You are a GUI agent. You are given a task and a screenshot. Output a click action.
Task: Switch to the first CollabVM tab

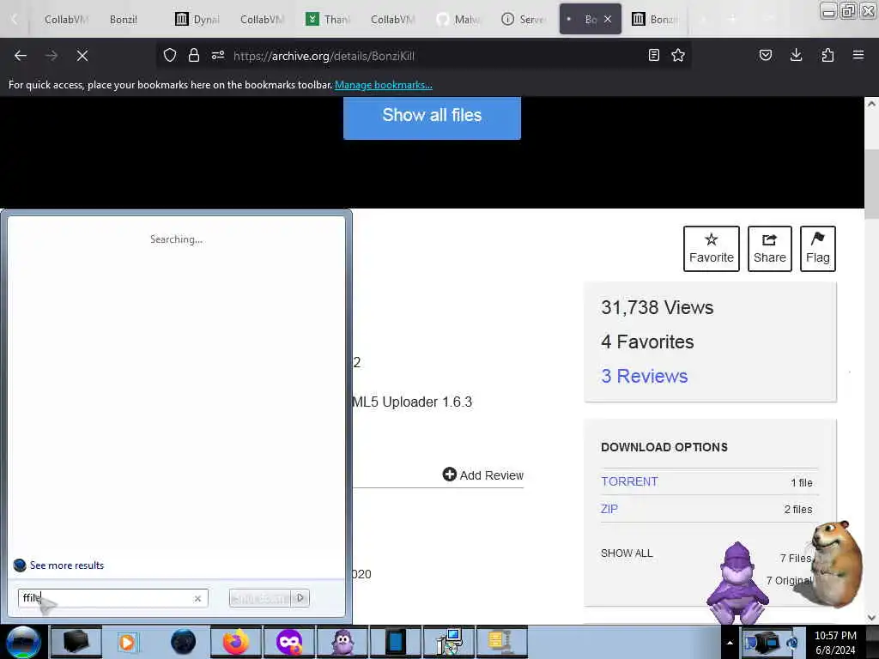pos(65,20)
